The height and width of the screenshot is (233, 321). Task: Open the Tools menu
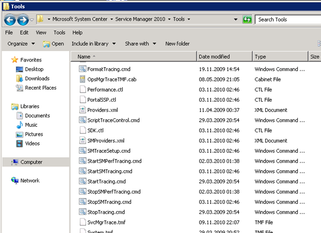[59, 33]
